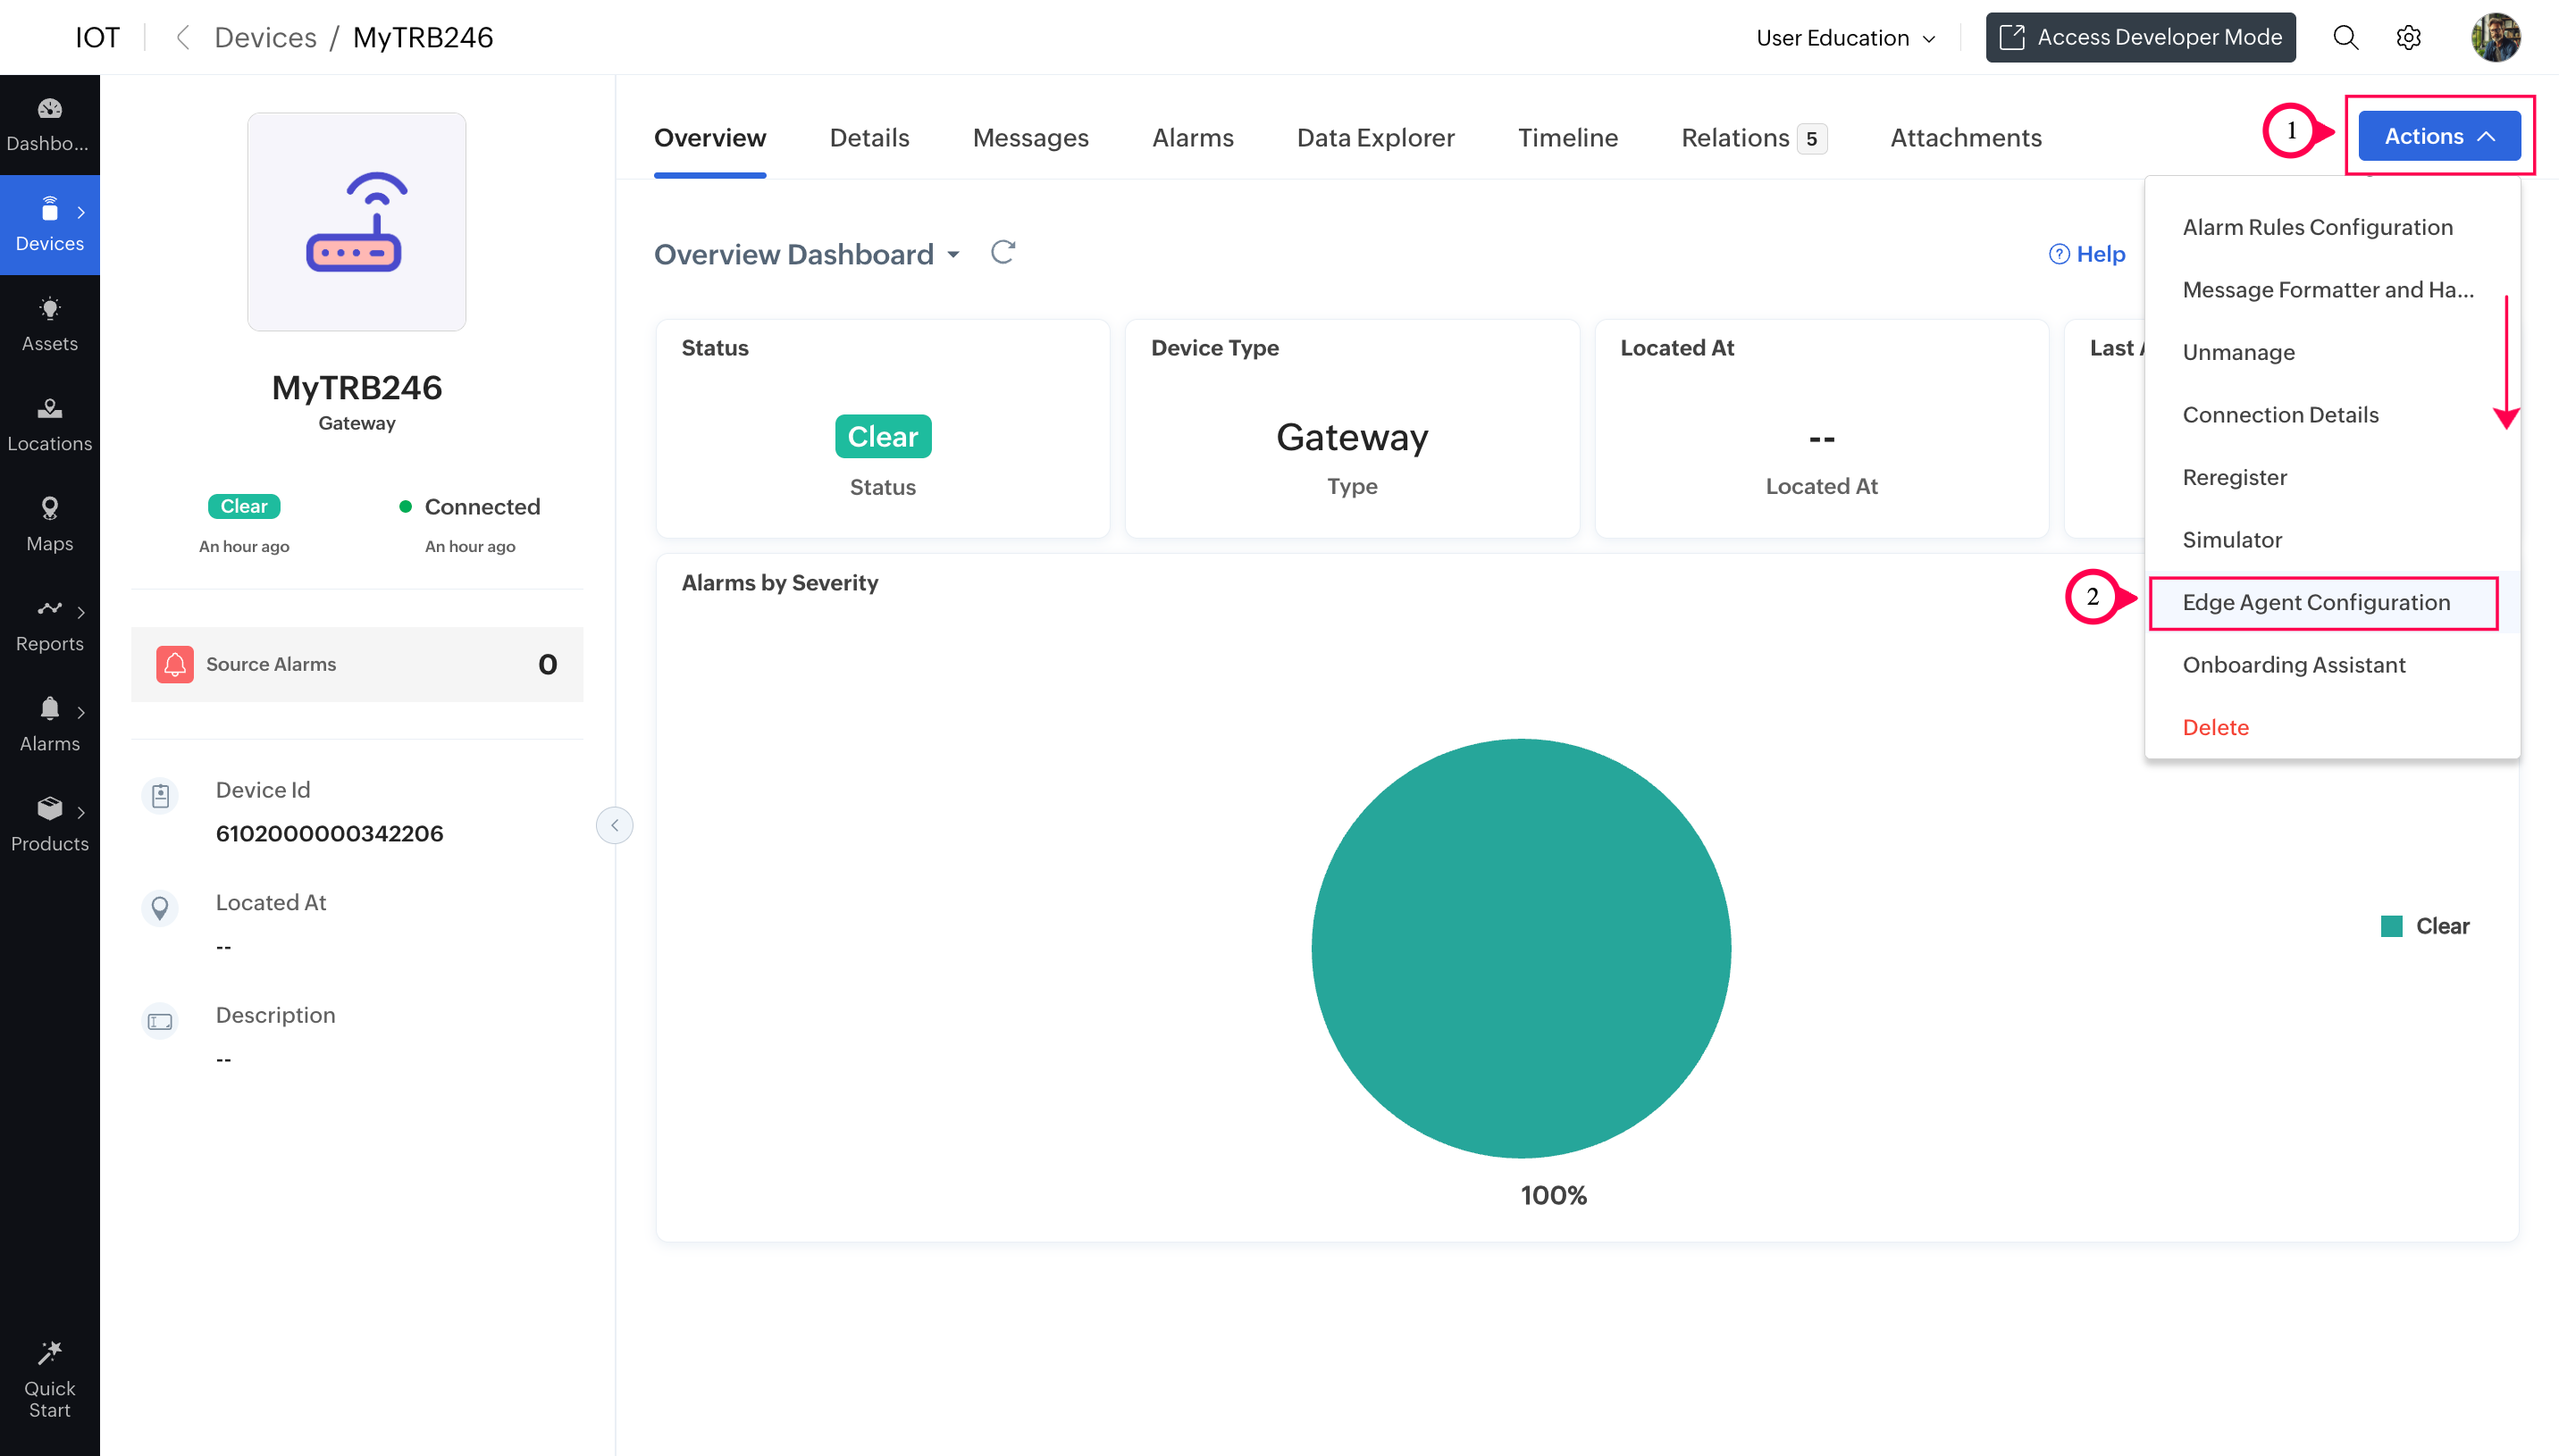Image resolution: width=2559 pixels, height=1456 pixels.
Task: Open the user profile avatar
Action: (x=2494, y=38)
